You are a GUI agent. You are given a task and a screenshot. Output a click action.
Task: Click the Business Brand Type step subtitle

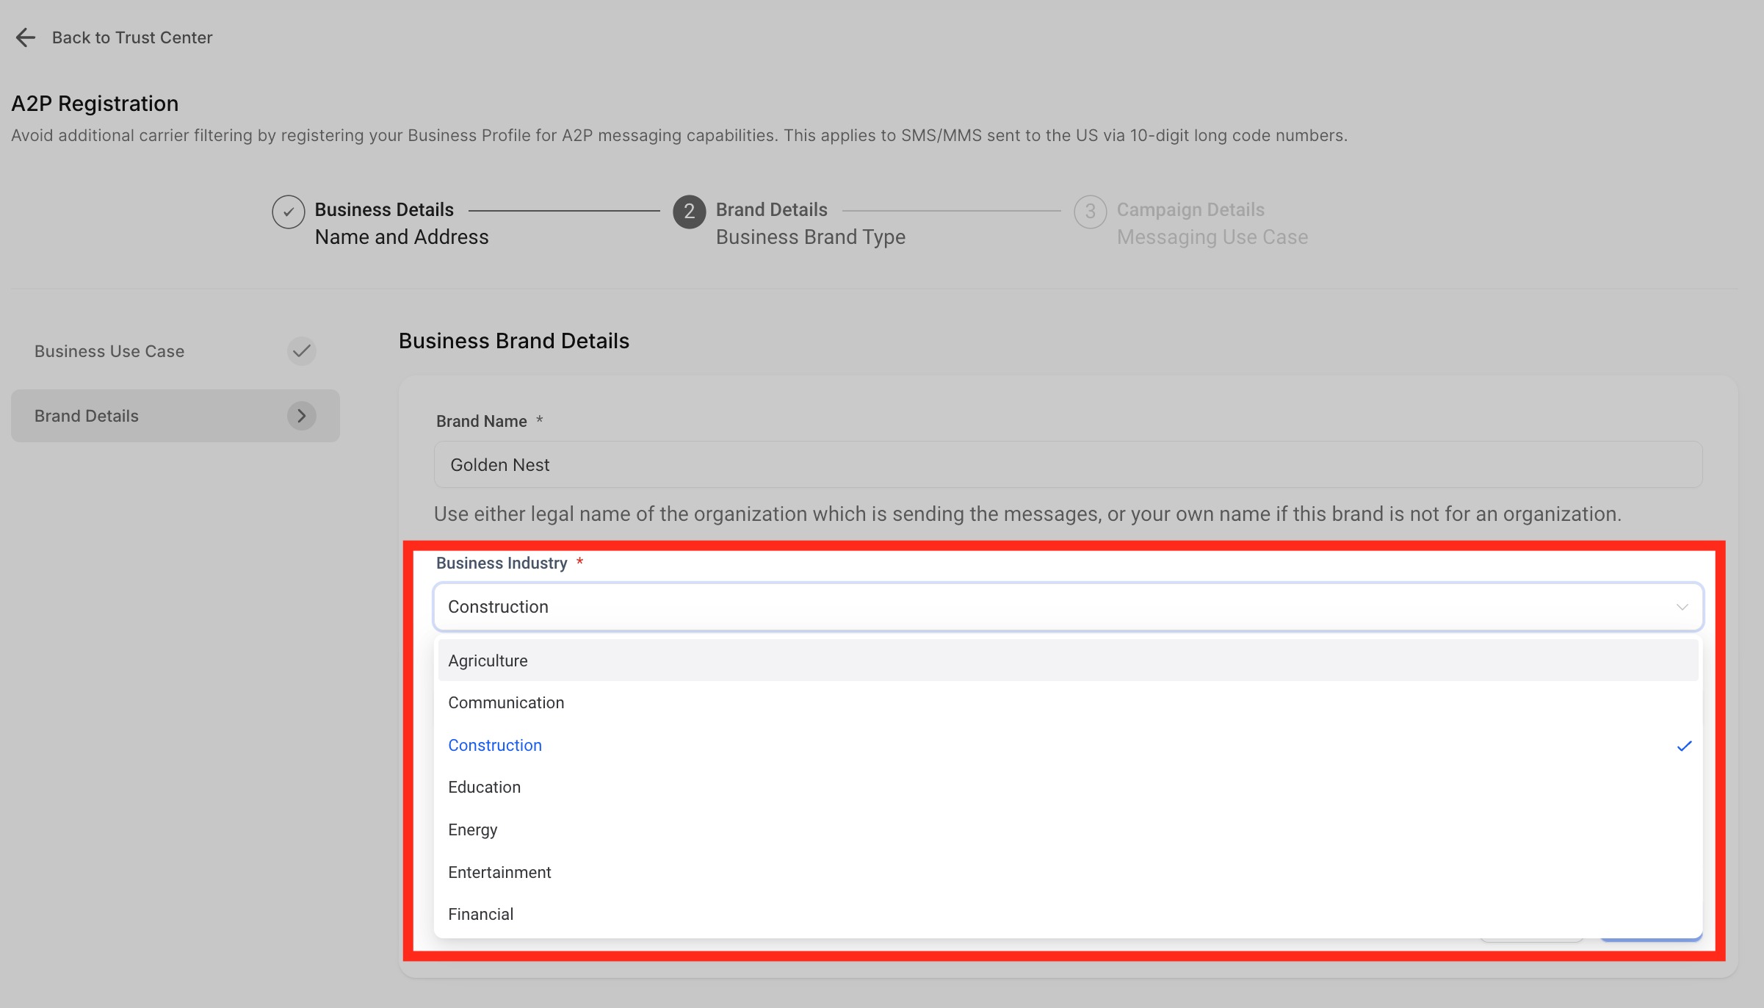coord(811,237)
